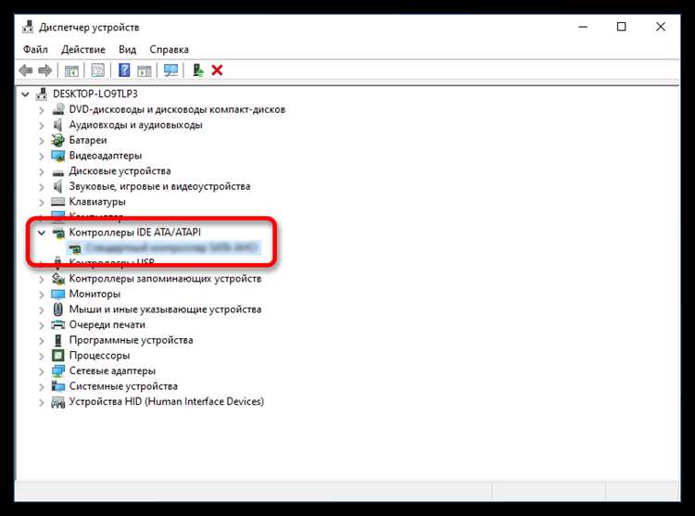Click the Видеоадаптеры display adapter icon

[x=58, y=156]
